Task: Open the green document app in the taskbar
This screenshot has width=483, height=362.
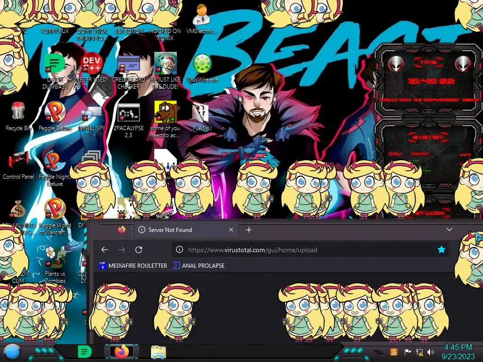Action: 84,352
